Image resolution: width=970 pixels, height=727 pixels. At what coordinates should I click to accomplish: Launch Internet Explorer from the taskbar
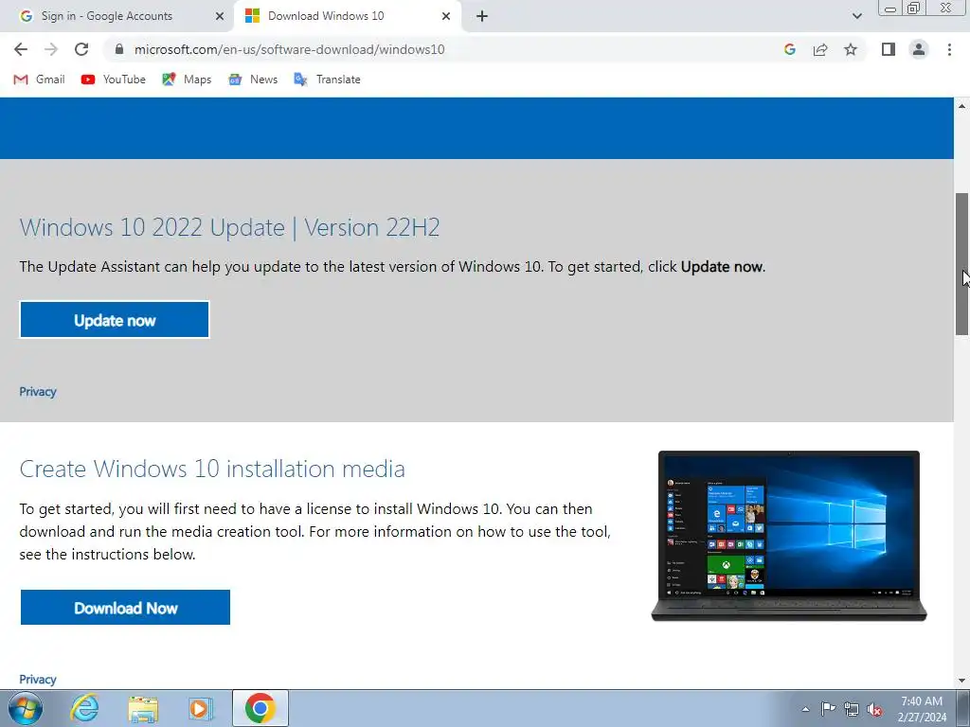coord(84,708)
